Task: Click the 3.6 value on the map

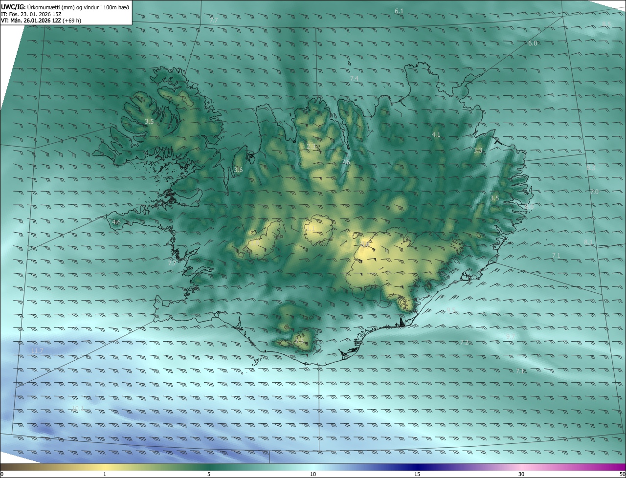Action: pyautogui.click(x=238, y=170)
